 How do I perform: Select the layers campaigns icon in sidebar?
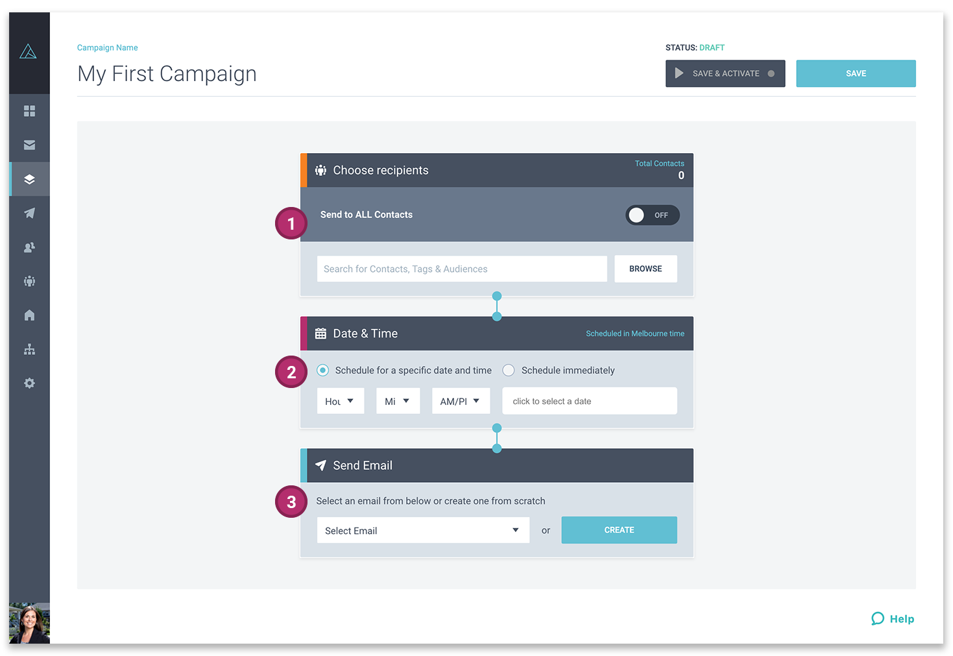pos(29,179)
